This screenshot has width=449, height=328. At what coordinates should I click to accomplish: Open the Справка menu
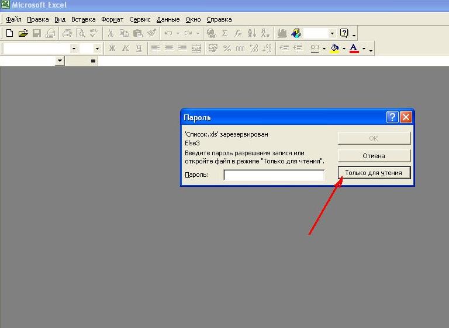pyautogui.click(x=219, y=19)
